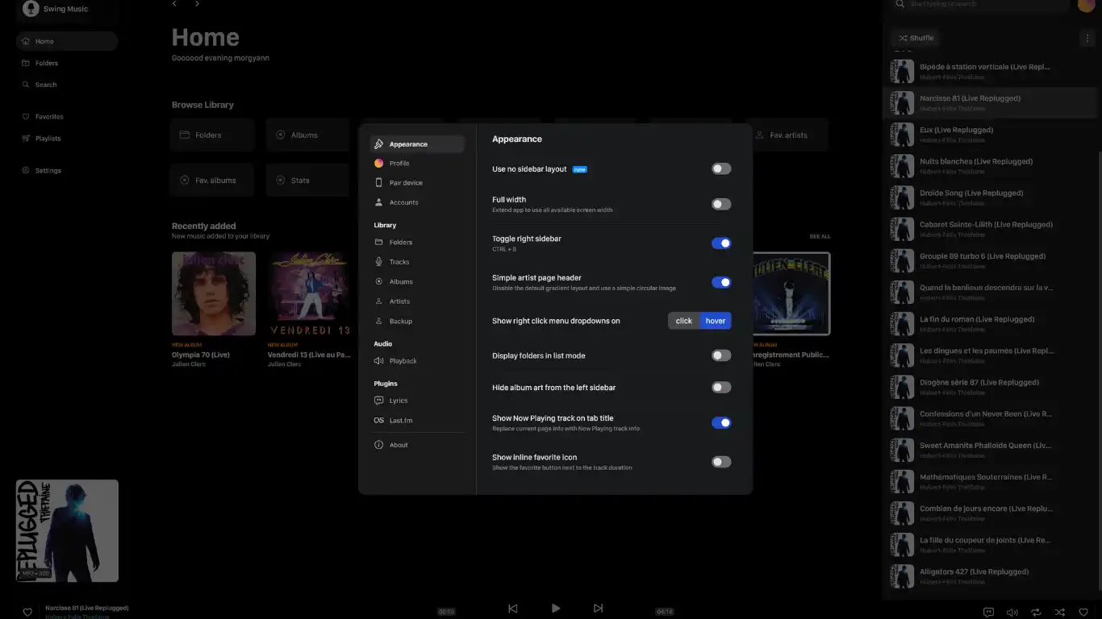
Task: Enable Display folders in list mode
Action: pyautogui.click(x=721, y=355)
